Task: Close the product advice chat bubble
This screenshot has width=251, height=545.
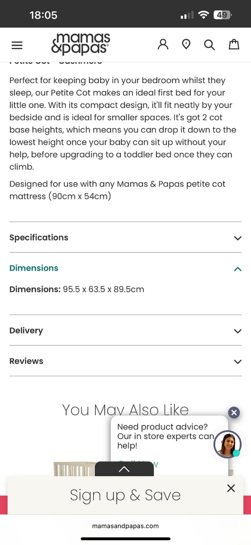Action: tap(234, 412)
